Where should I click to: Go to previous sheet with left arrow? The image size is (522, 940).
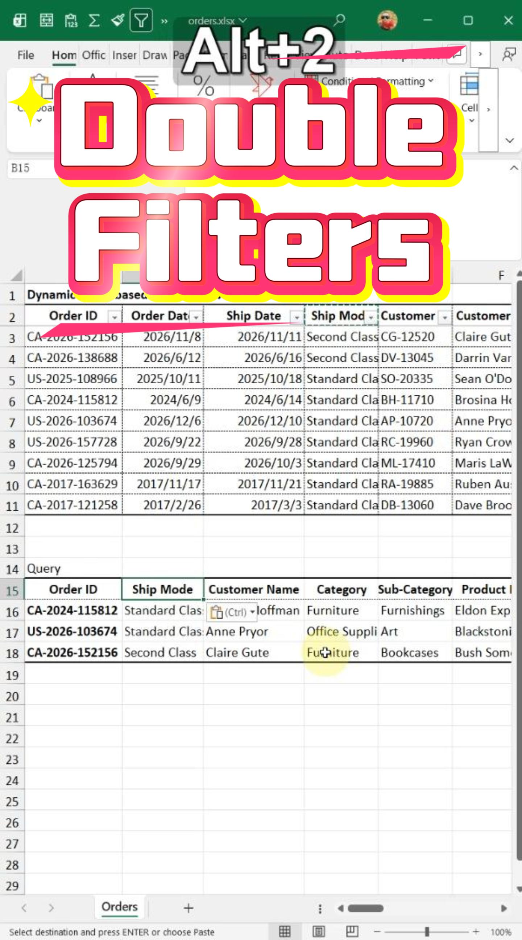point(24,908)
